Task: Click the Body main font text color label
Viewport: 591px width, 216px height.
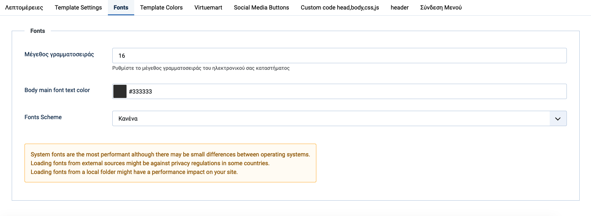Action: click(57, 90)
